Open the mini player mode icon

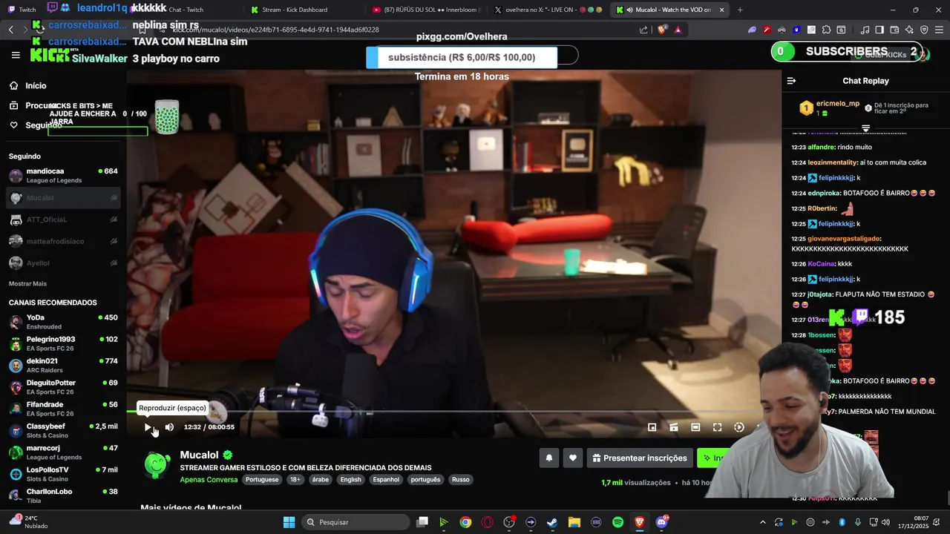click(652, 427)
